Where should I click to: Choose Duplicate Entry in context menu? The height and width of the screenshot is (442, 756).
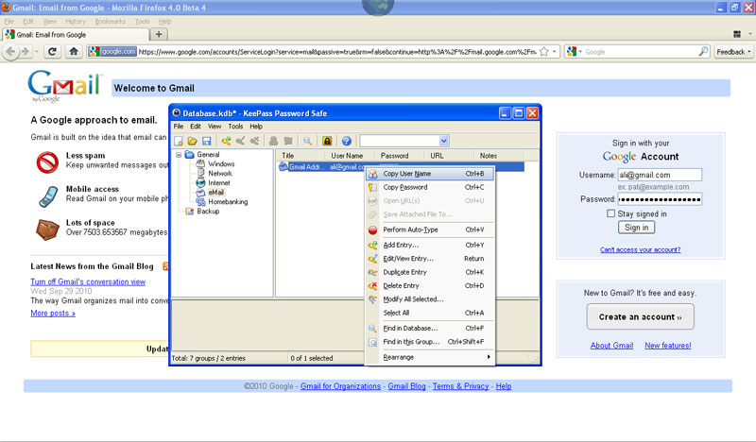[430, 272]
